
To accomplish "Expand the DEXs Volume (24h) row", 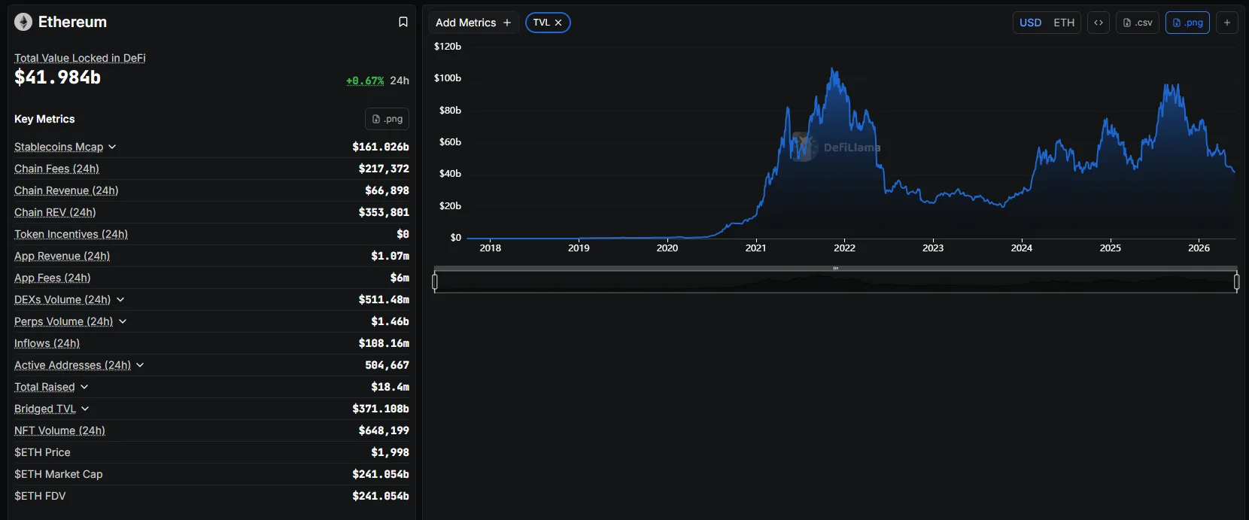I will coord(120,300).
